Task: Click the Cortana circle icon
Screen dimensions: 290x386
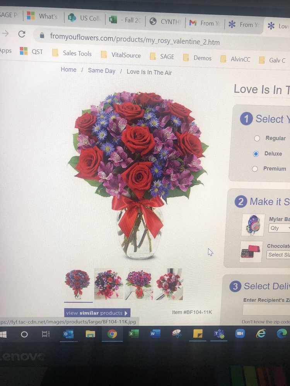Action: 24,334
